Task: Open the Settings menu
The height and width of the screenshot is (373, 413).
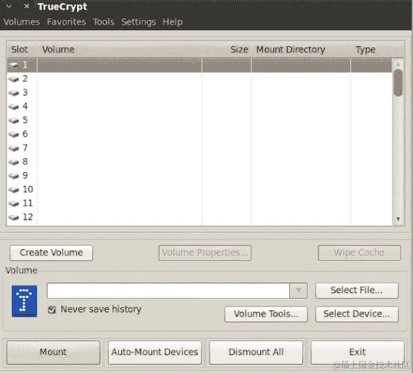Action: pyautogui.click(x=138, y=21)
